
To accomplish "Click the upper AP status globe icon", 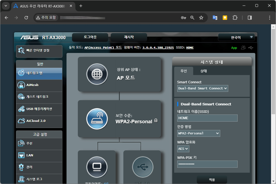I will 97,74.
